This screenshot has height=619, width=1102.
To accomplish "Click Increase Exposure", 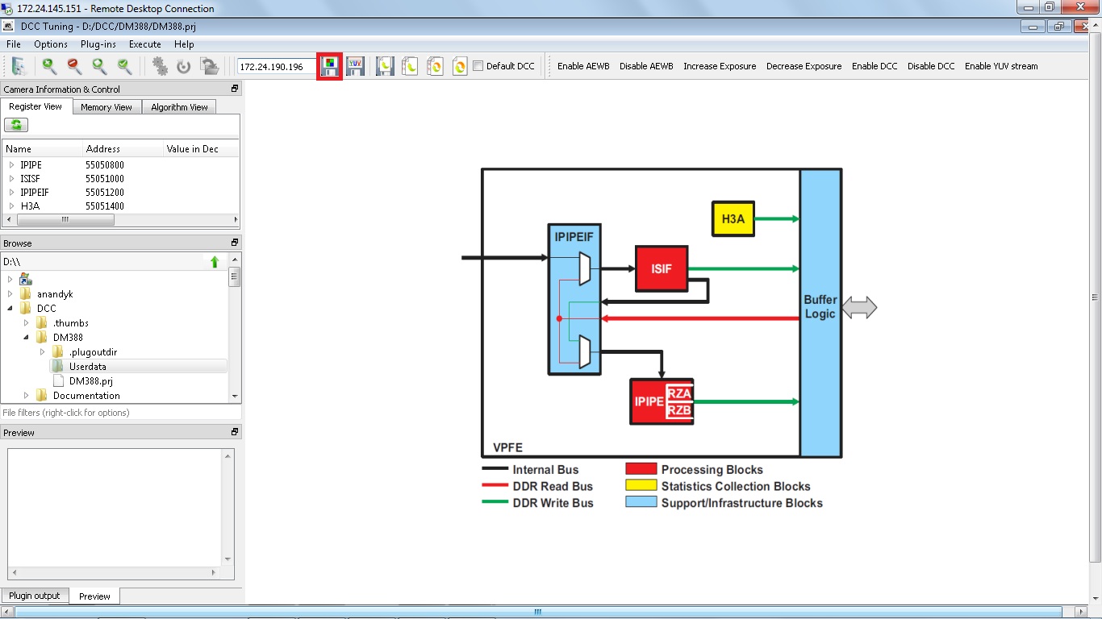I will click(x=720, y=66).
